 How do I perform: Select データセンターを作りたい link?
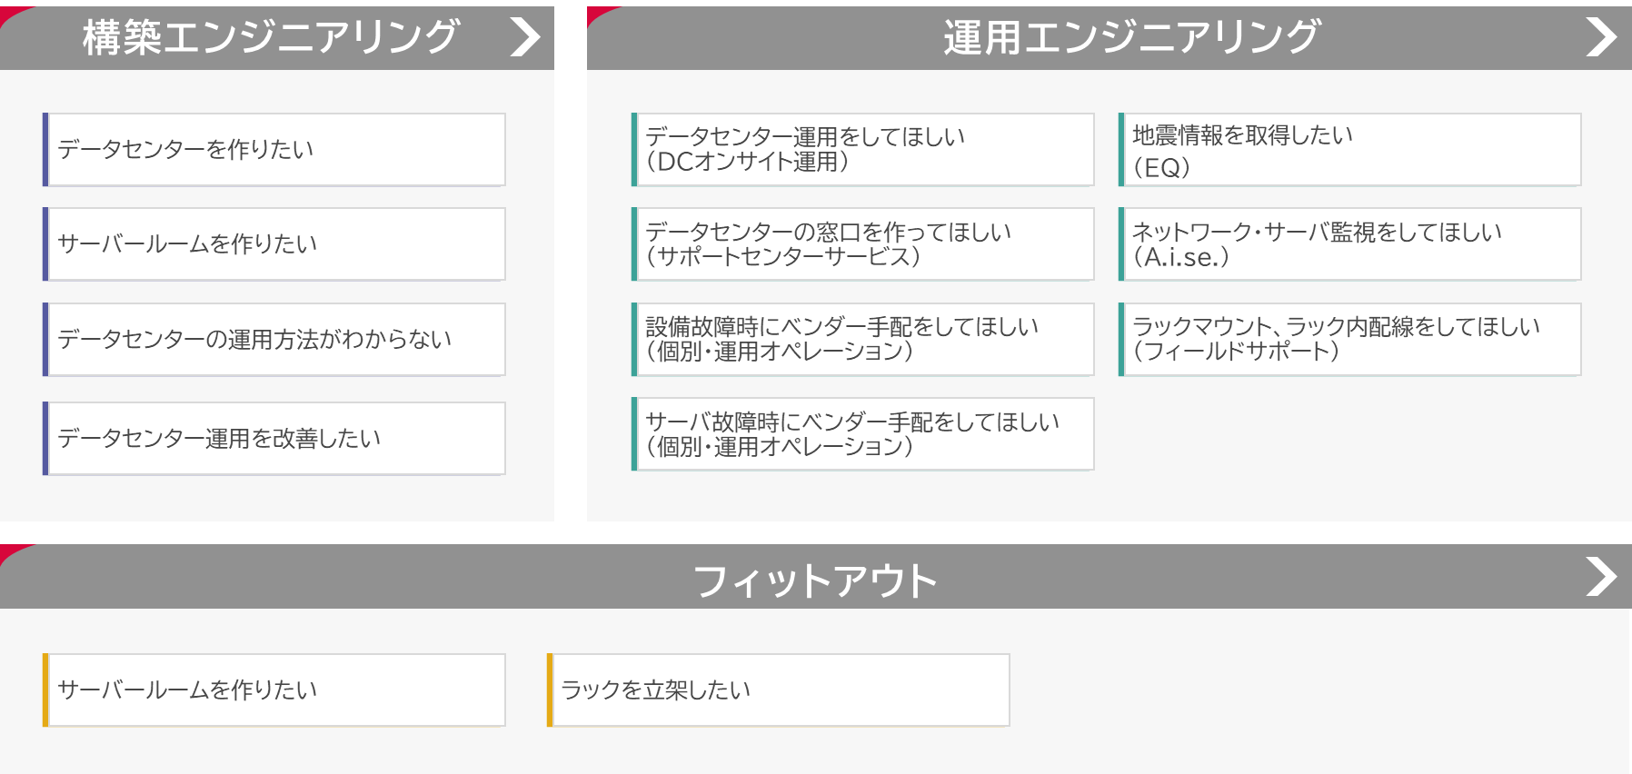pyautogui.click(x=274, y=150)
